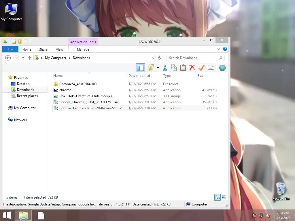Go back using the back arrow

8,58
